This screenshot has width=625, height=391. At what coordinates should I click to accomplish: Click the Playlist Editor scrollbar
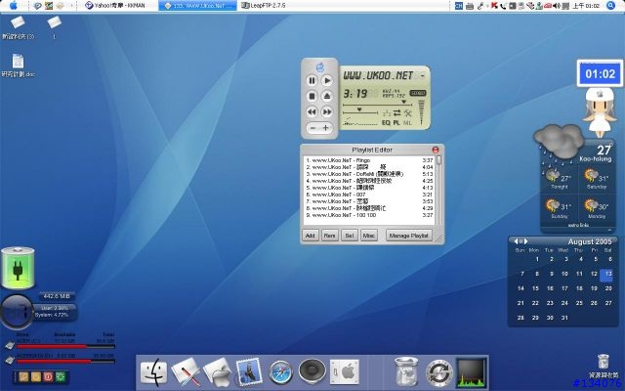tap(438, 191)
